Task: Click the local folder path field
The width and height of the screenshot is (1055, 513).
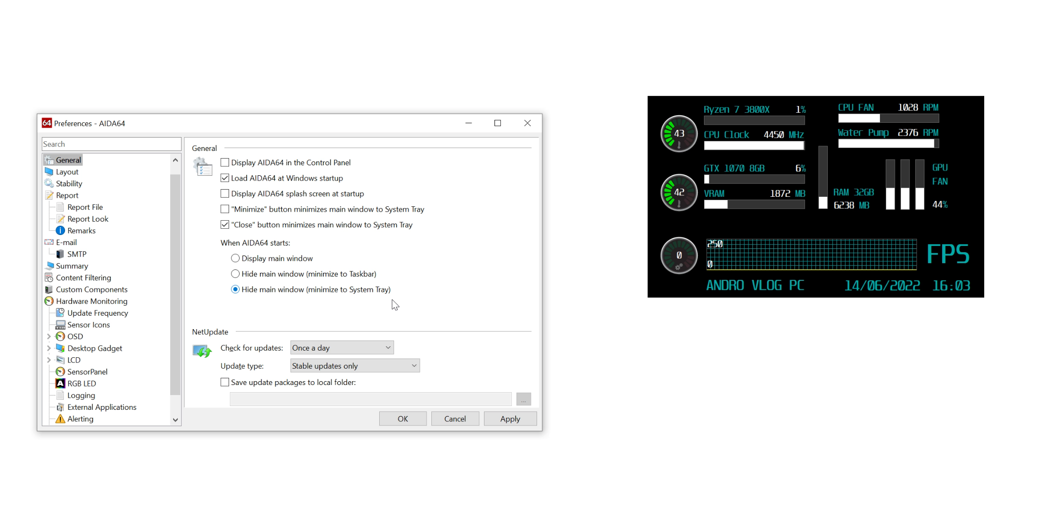Action: click(371, 399)
